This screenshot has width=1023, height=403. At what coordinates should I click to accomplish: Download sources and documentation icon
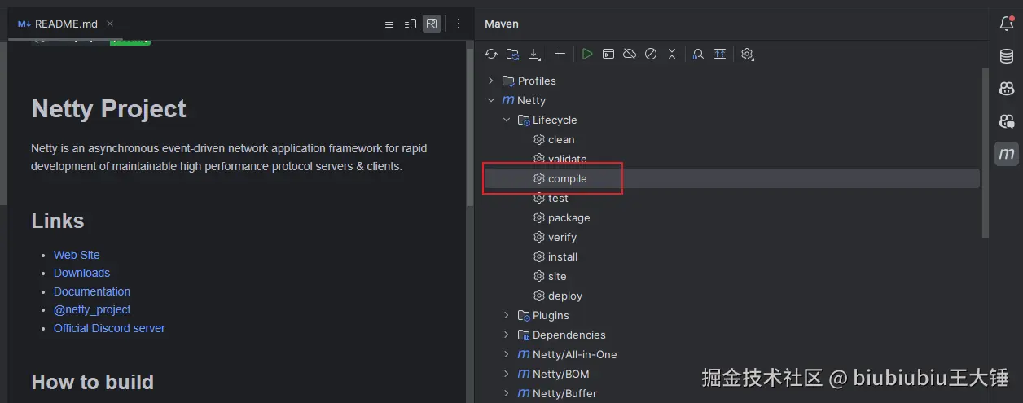coord(534,55)
